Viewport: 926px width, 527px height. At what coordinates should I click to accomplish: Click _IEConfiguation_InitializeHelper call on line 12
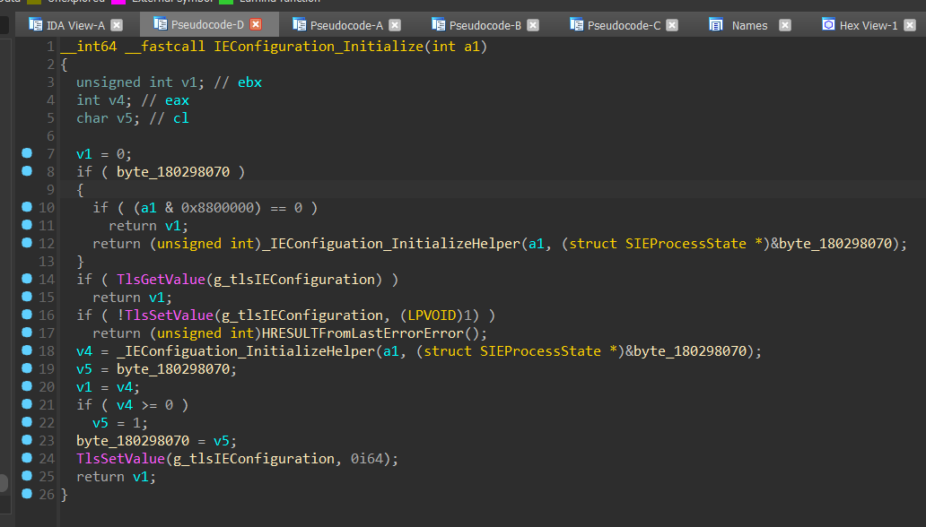[391, 244]
